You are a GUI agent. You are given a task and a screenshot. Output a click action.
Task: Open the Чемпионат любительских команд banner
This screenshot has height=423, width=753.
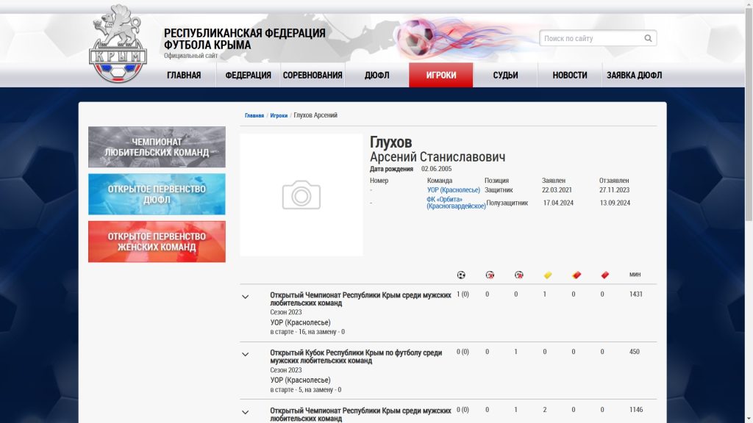pos(157,147)
